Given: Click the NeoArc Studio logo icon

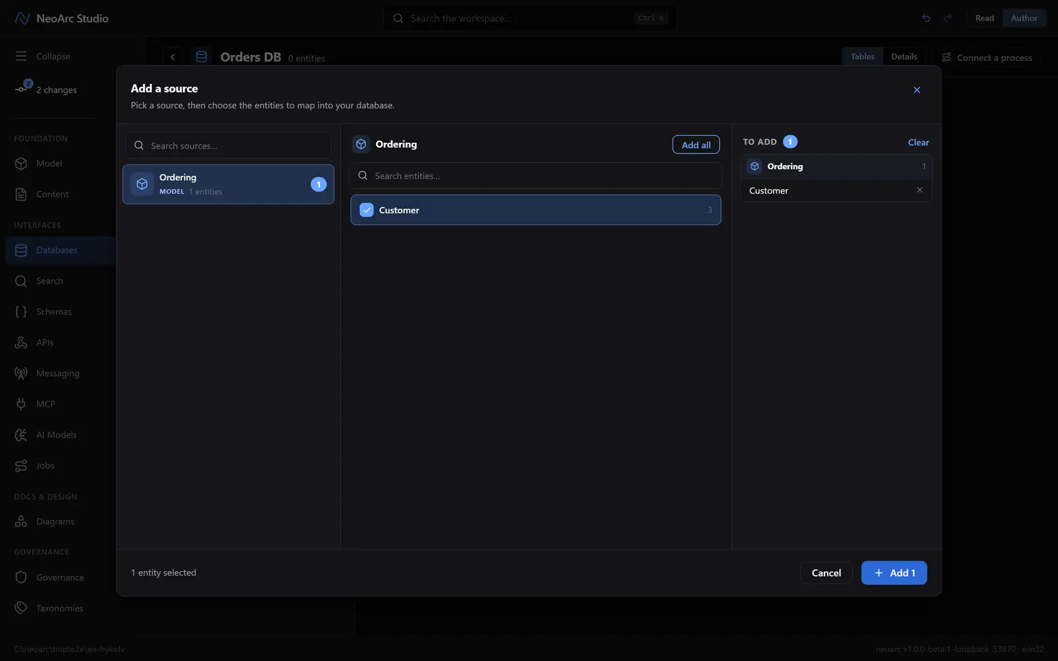Looking at the screenshot, I should point(22,19).
